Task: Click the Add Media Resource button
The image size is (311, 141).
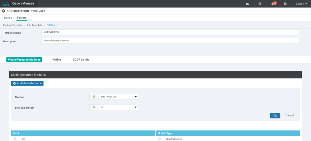Action: coord(27,83)
